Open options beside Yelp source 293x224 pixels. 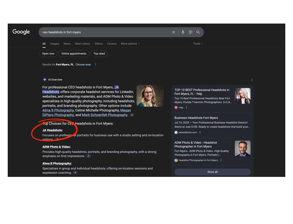pyautogui.click(x=186, y=108)
